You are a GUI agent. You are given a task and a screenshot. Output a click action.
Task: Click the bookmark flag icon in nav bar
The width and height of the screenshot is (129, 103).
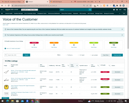(2, 13)
